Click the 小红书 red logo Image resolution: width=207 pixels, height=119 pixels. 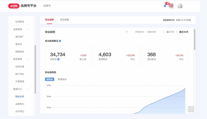pyautogui.click(x=14, y=6)
